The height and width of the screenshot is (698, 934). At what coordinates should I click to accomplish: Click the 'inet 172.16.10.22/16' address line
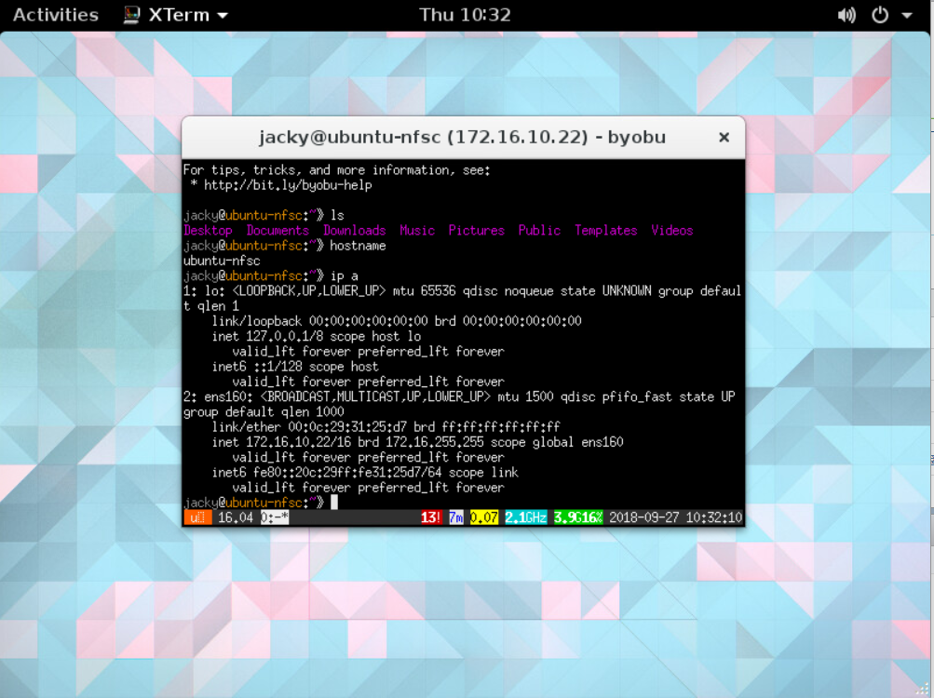(x=417, y=442)
